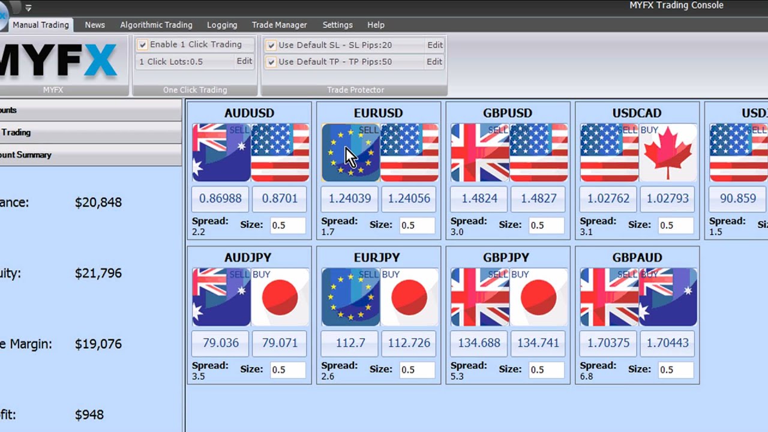Viewport: 768px width, 432px height.
Task: Click AUDJPY buy price 79.071
Action: pyautogui.click(x=280, y=343)
